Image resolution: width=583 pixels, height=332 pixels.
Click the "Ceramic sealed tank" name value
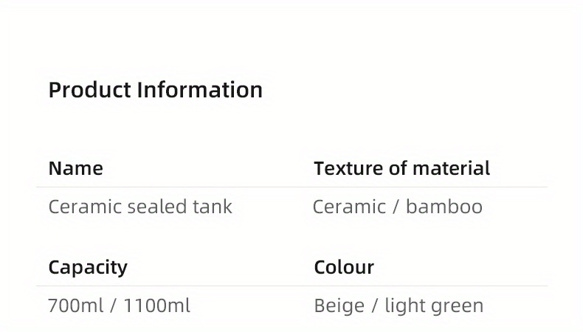click(140, 207)
